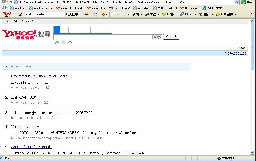256x161 pixels.
Task: Click the pencil highlighter toolbar icon
Action: (20, 14)
